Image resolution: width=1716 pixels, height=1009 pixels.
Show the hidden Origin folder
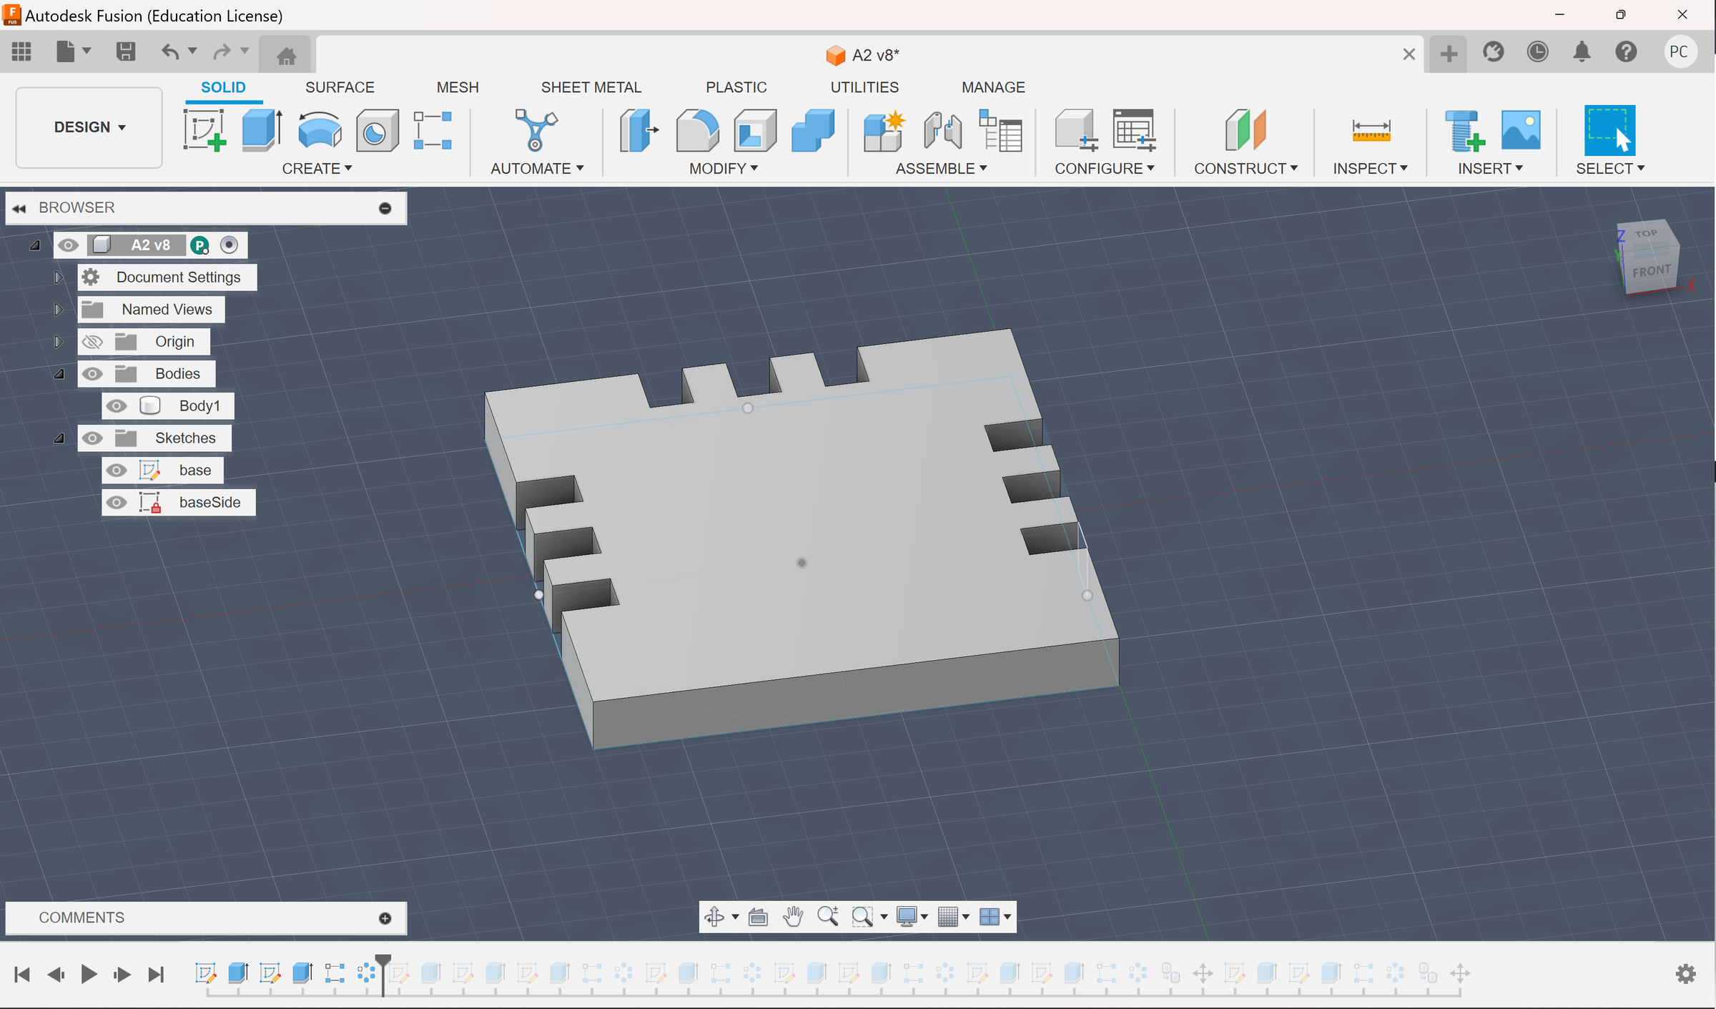click(92, 342)
